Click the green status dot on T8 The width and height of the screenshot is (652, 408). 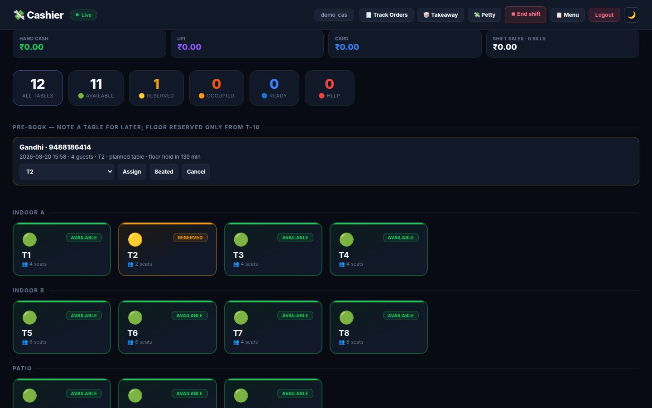[x=346, y=317]
